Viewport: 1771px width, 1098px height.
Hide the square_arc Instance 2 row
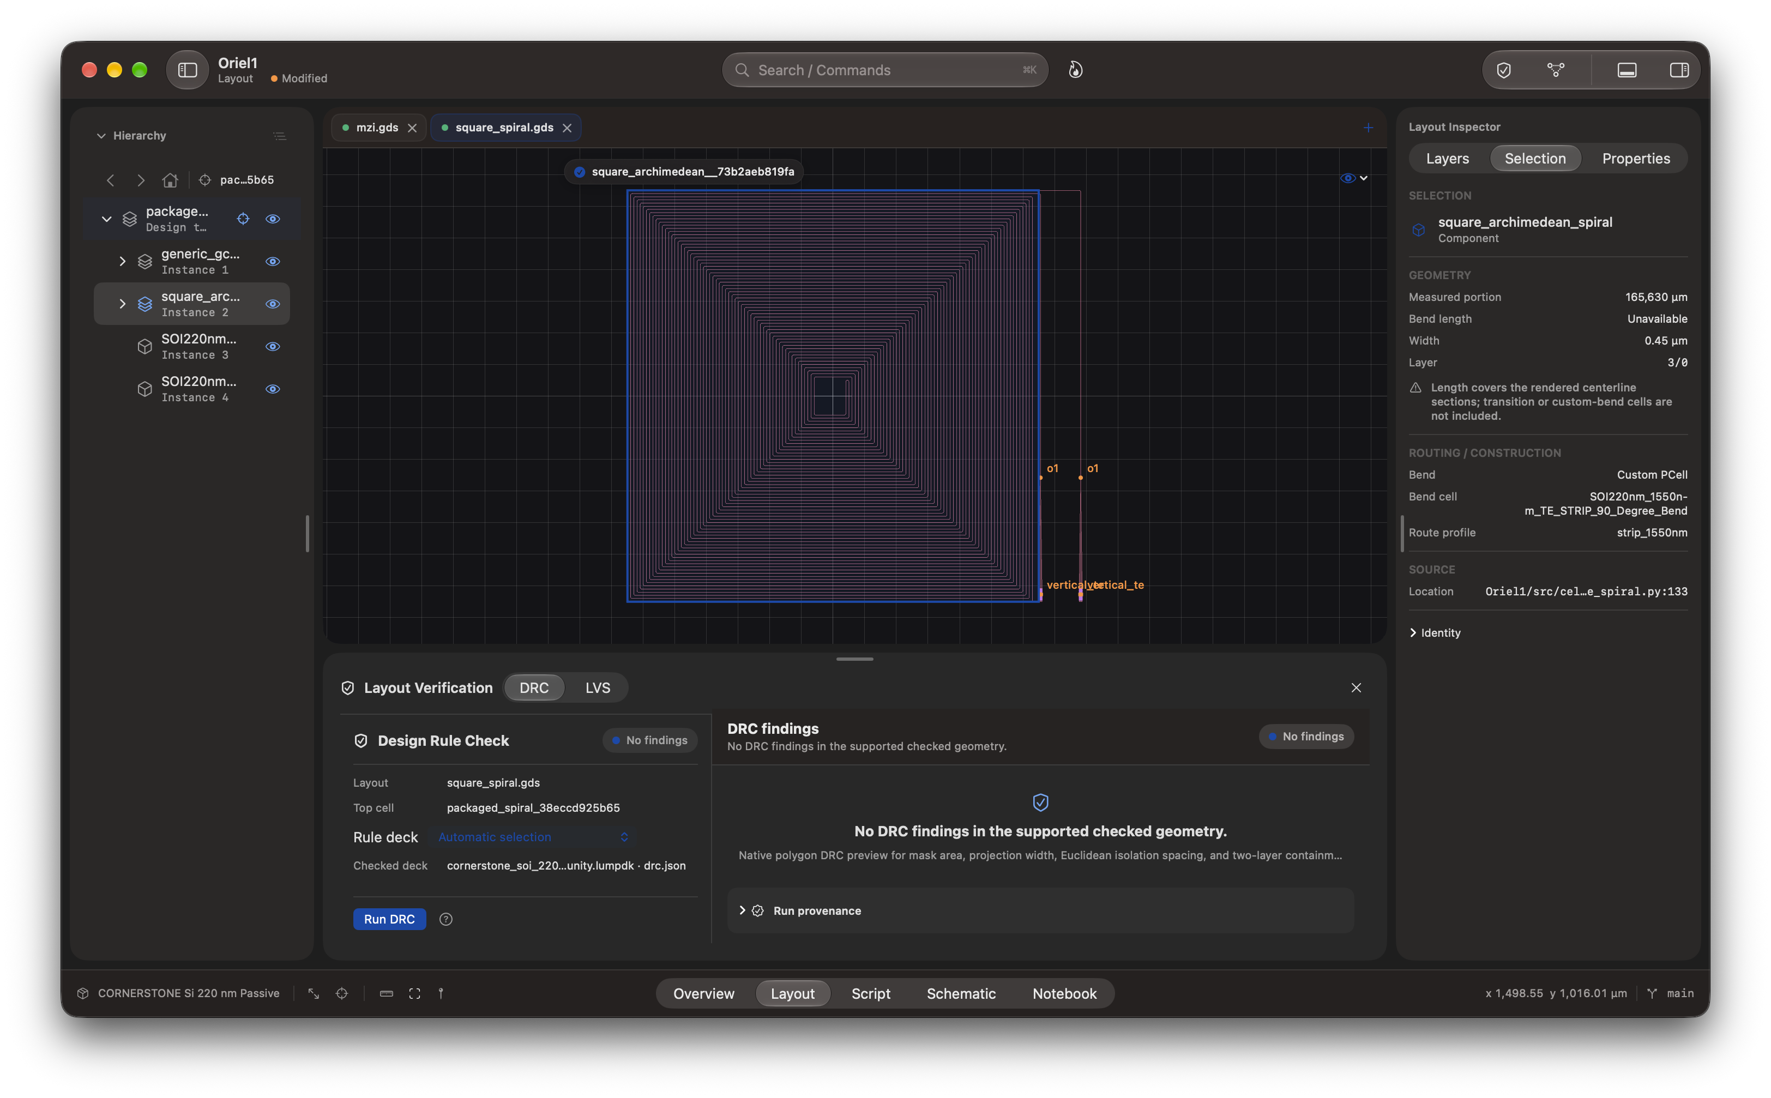coord(273,304)
